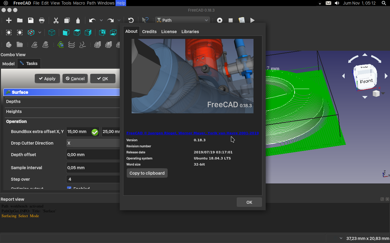Viewport: 390px width, 243px height.
Task: Click the Cancel button in Tasks panel
Action: pos(75,78)
